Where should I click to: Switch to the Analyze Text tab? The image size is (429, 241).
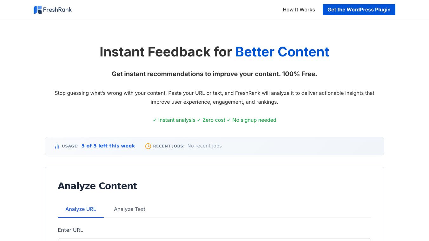coord(129,209)
